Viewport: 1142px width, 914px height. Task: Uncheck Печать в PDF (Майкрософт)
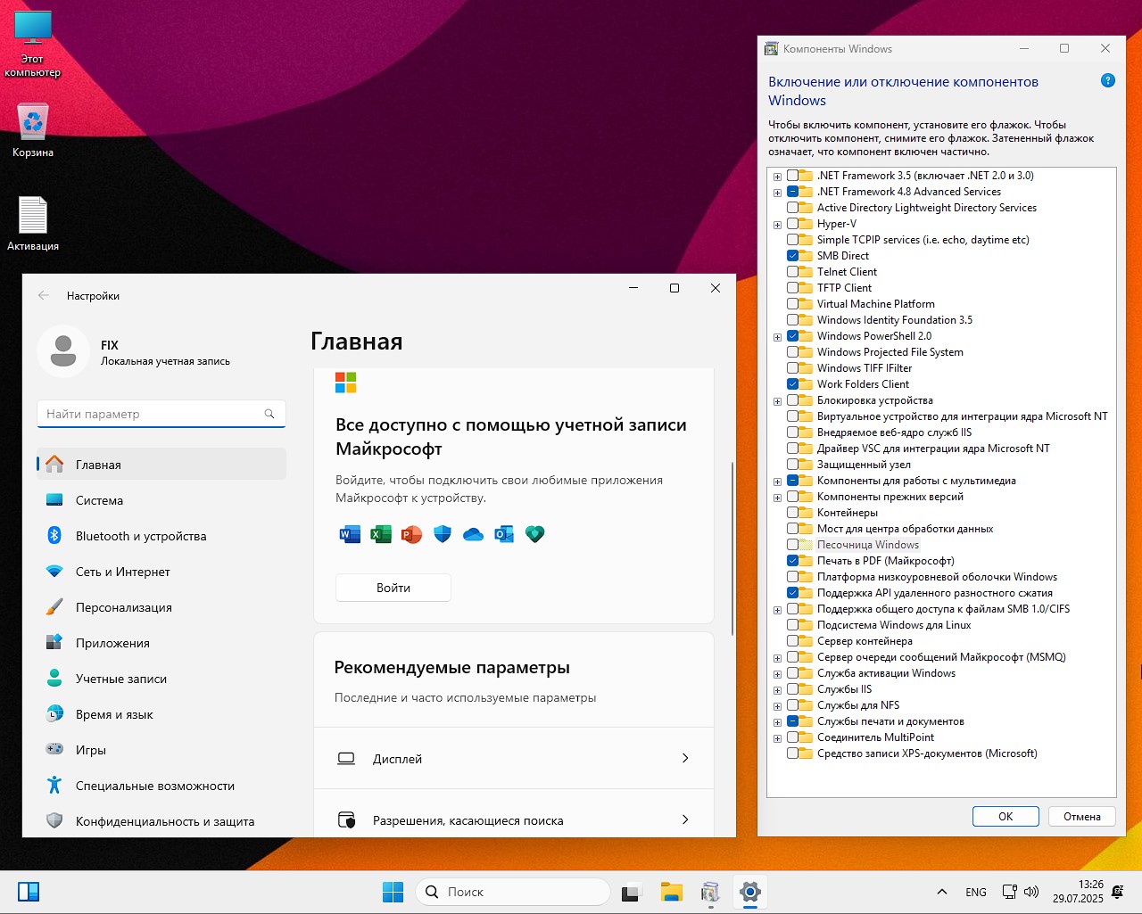click(x=793, y=561)
